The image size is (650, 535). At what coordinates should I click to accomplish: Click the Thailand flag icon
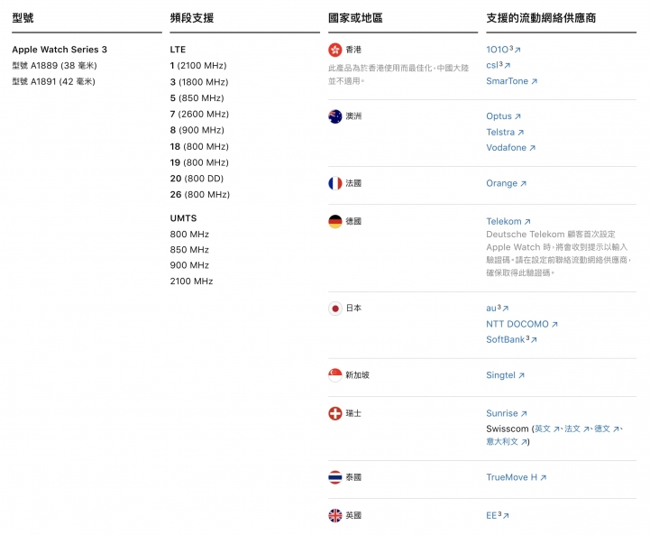pyautogui.click(x=335, y=477)
